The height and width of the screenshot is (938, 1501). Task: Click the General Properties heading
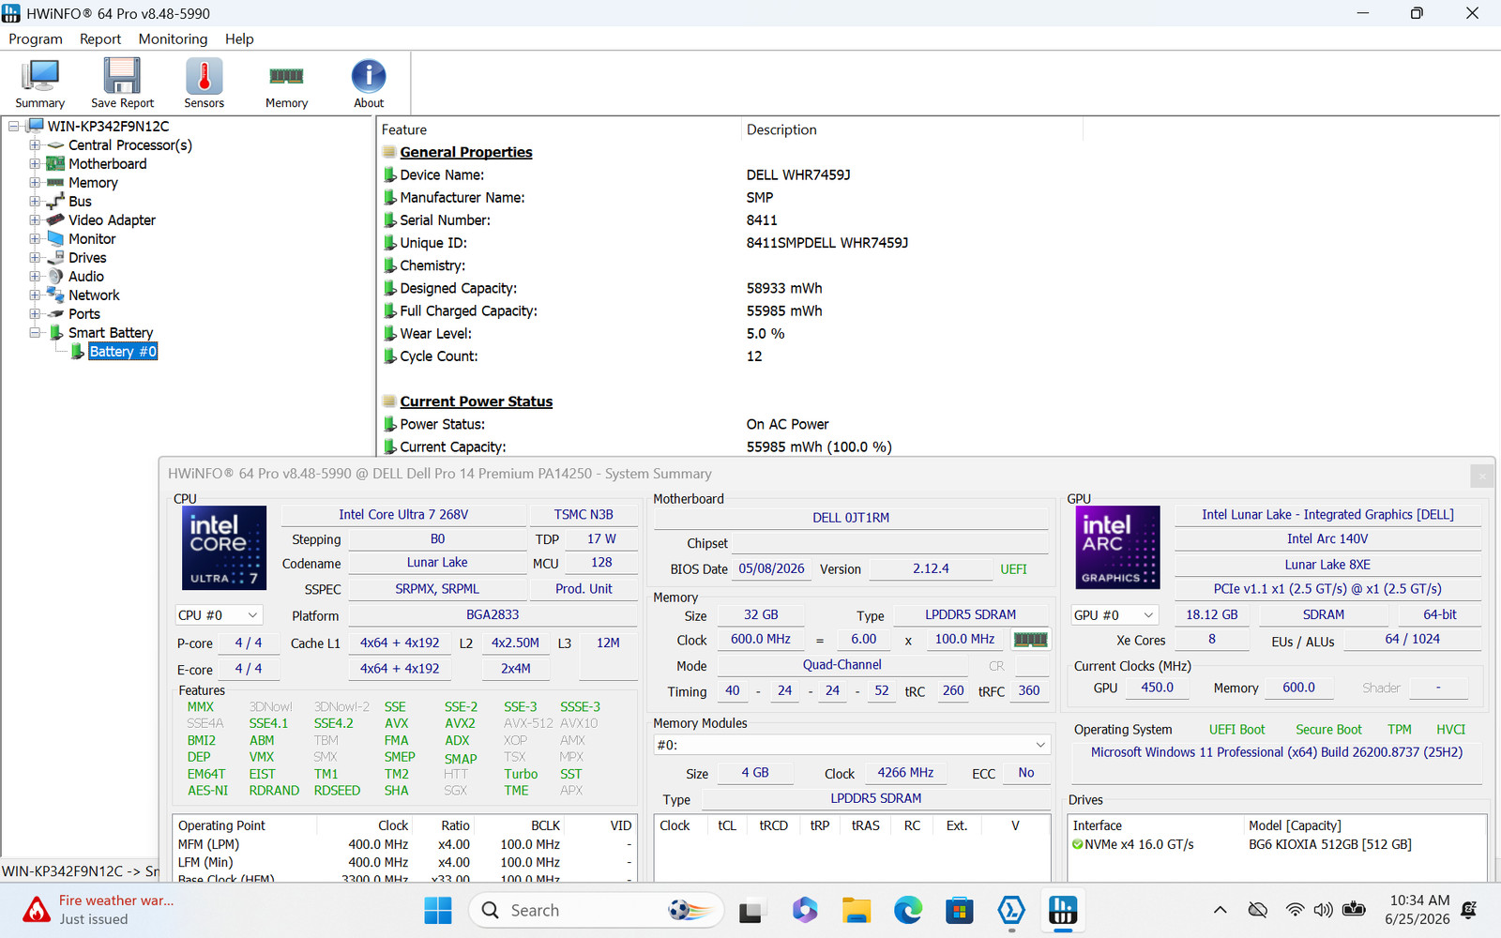tap(466, 152)
